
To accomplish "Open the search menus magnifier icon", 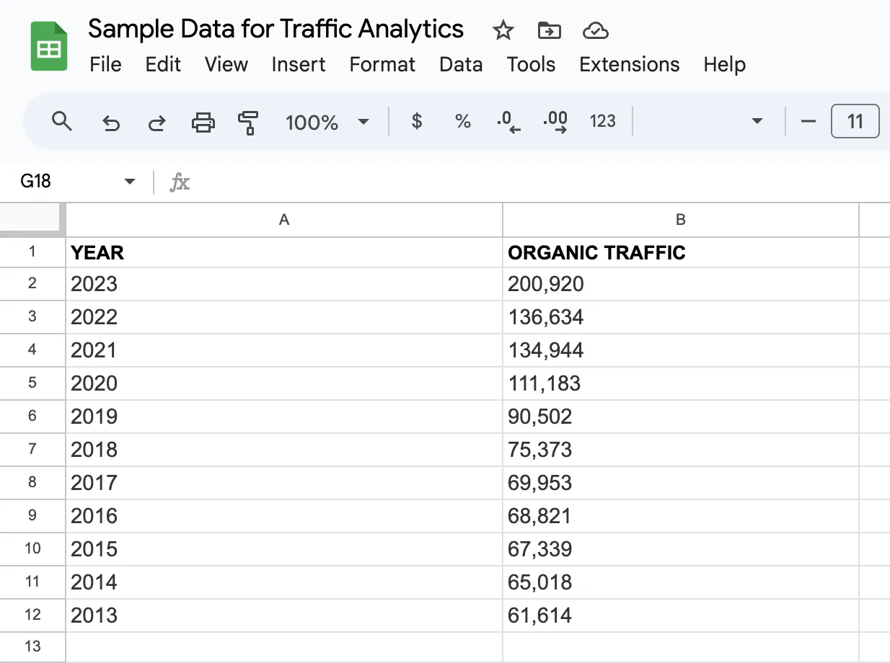I will point(63,121).
